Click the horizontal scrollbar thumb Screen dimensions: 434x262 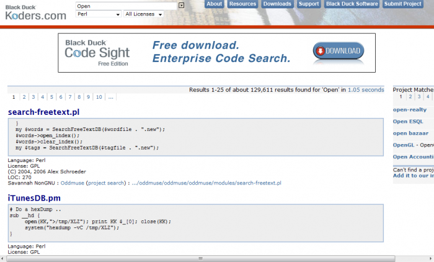point(201,258)
